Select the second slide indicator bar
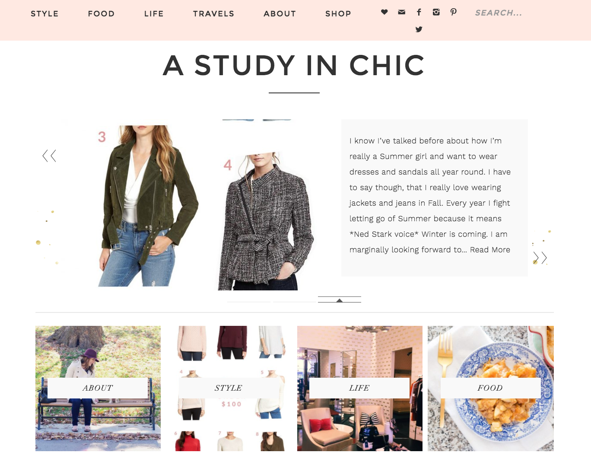This screenshot has width=591, height=465. point(294,301)
